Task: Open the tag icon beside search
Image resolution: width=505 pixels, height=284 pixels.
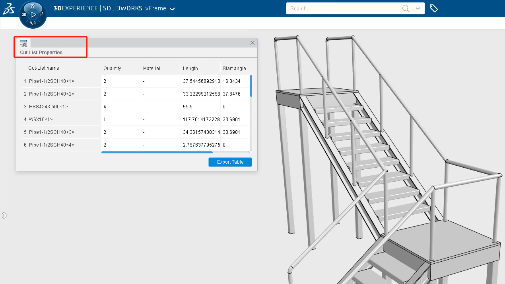Action: tap(434, 8)
